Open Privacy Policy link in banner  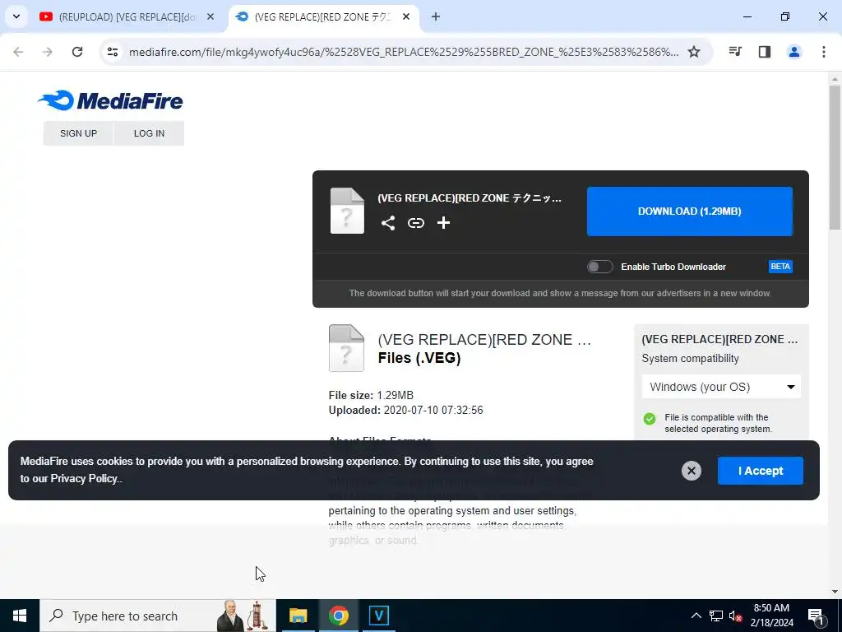click(84, 478)
